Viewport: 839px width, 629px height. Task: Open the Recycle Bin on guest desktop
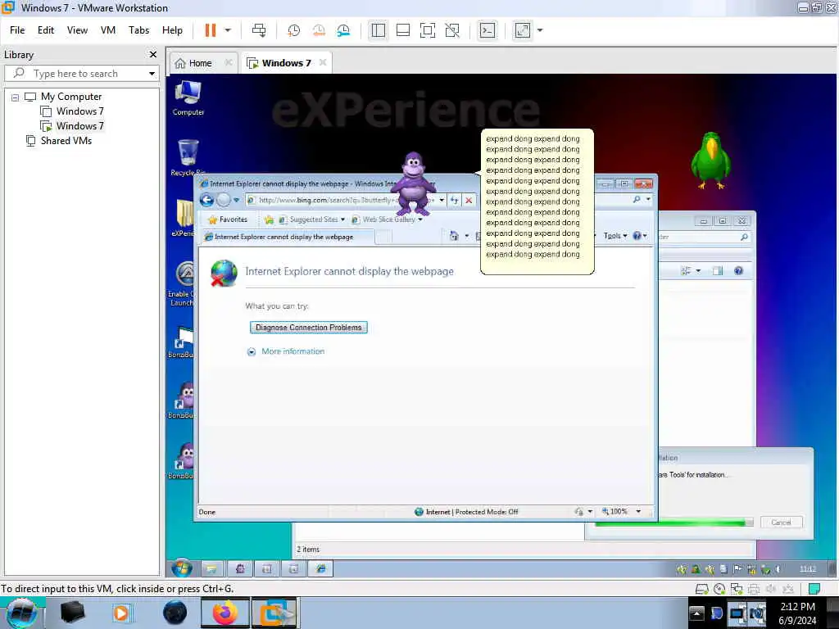(188, 158)
